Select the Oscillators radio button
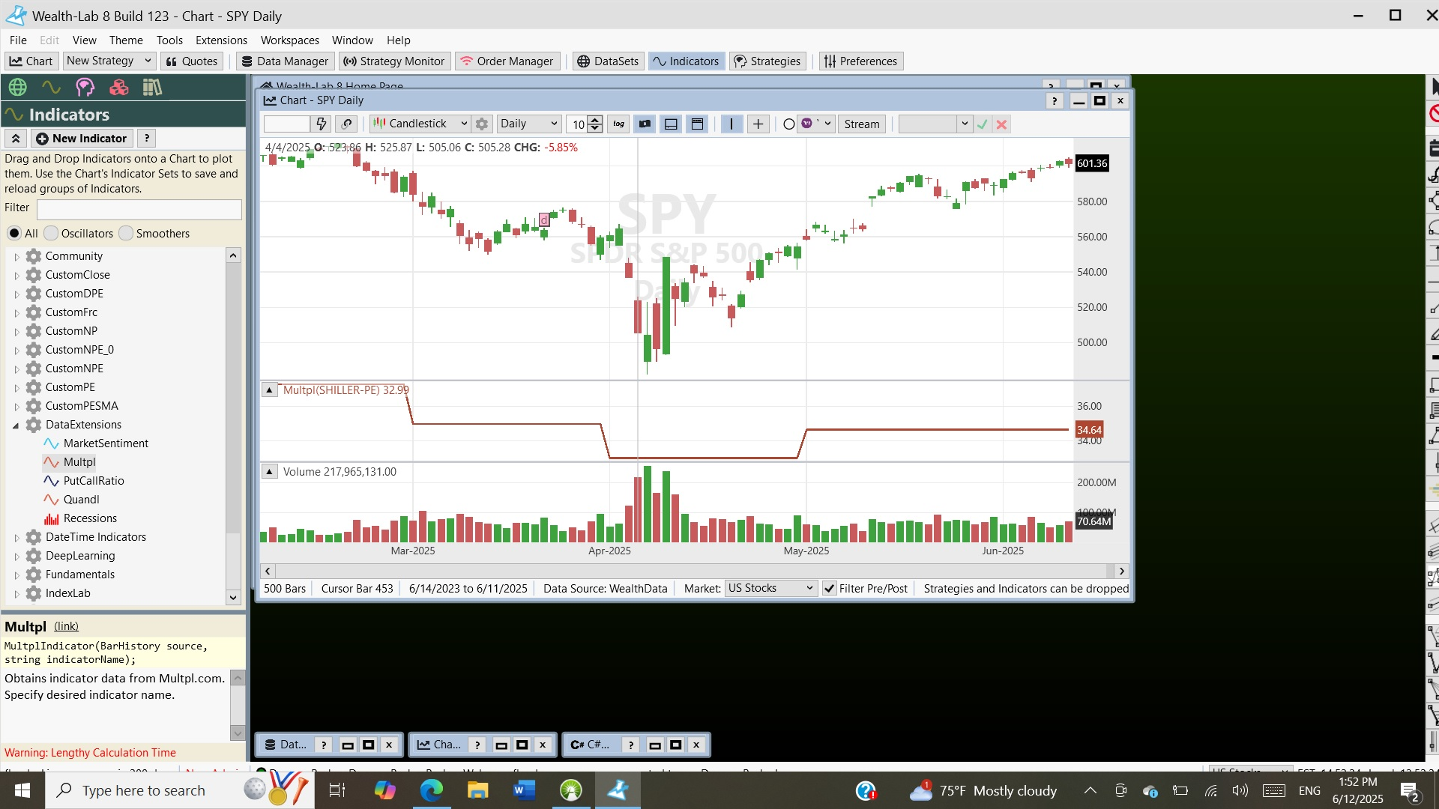The height and width of the screenshot is (809, 1439). pyautogui.click(x=51, y=234)
